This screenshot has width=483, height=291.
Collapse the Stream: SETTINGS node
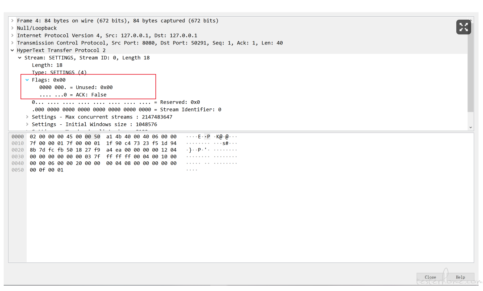20,58
